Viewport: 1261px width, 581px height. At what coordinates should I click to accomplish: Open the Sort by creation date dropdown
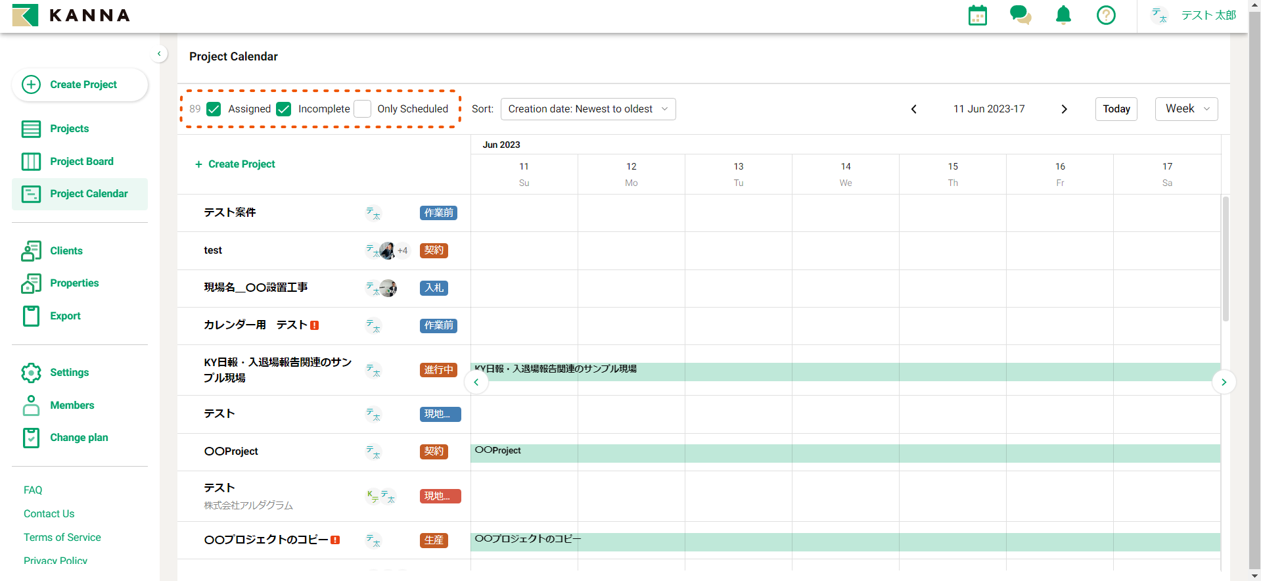point(587,109)
